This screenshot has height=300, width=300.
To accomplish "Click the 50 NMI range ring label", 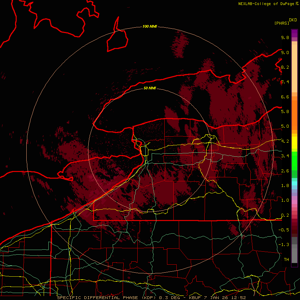I will point(150,88).
